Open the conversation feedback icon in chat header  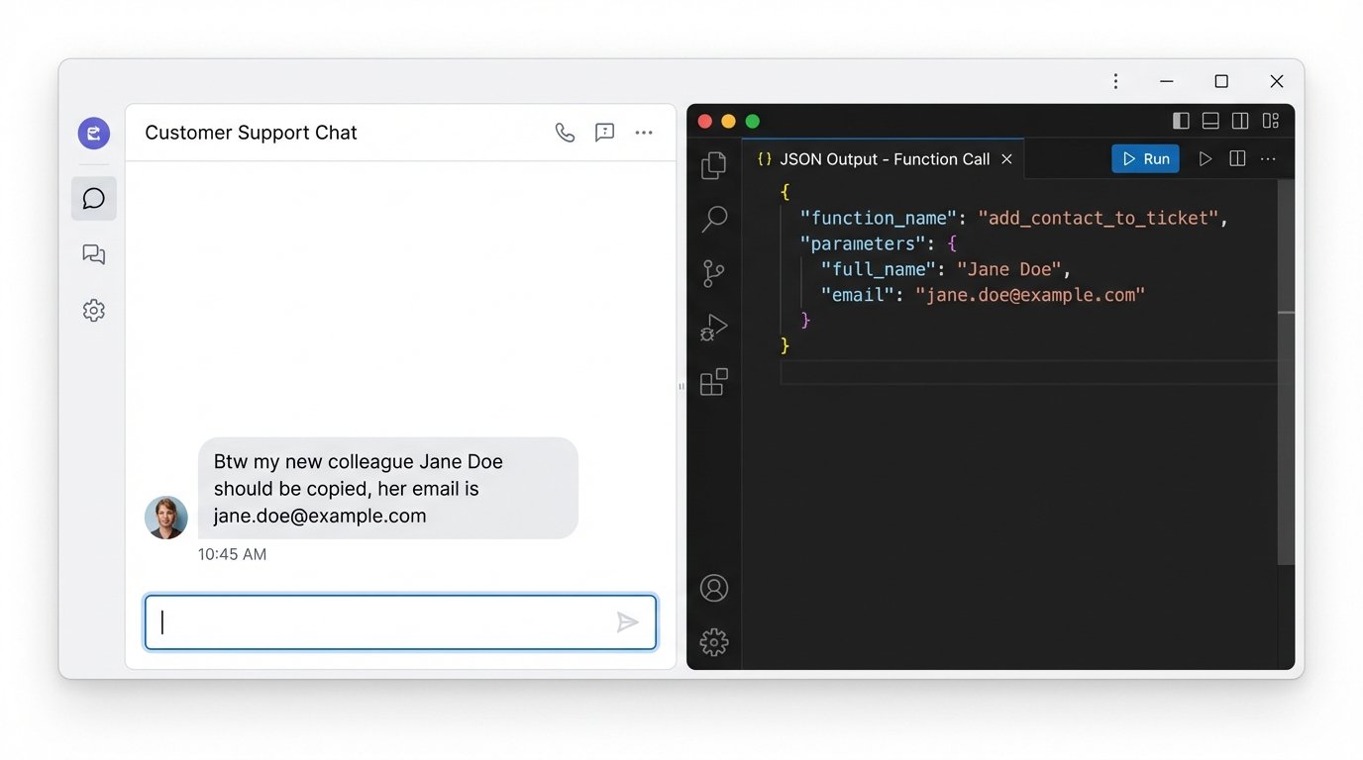(x=604, y=132)
